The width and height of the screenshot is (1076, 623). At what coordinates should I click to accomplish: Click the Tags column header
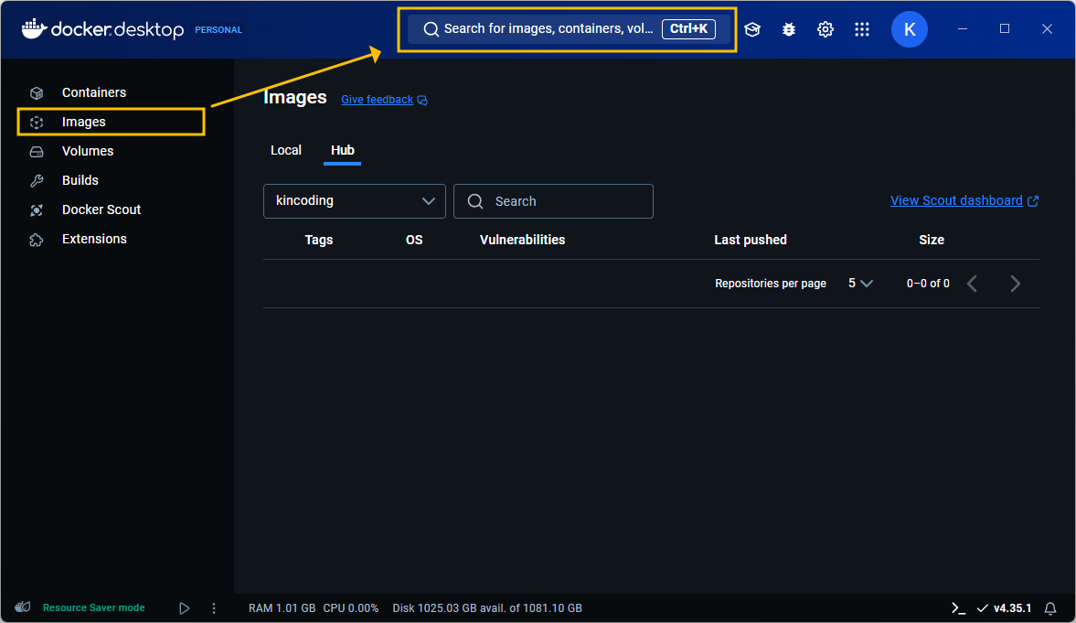tap(318, 240)
